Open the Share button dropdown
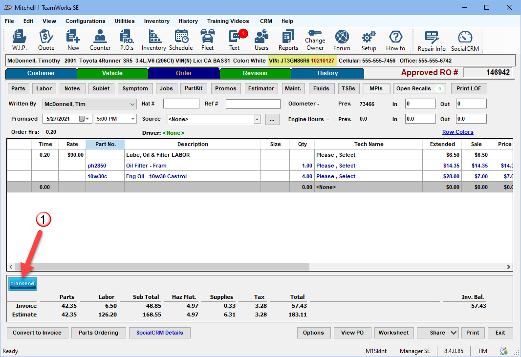Screen dimensions: 521x357 [x=454, y=333]
